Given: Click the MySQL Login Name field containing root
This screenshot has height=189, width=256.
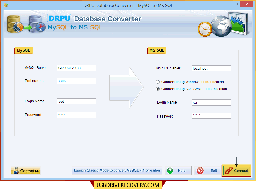Looking at the screenshot, I should (76, 101).
